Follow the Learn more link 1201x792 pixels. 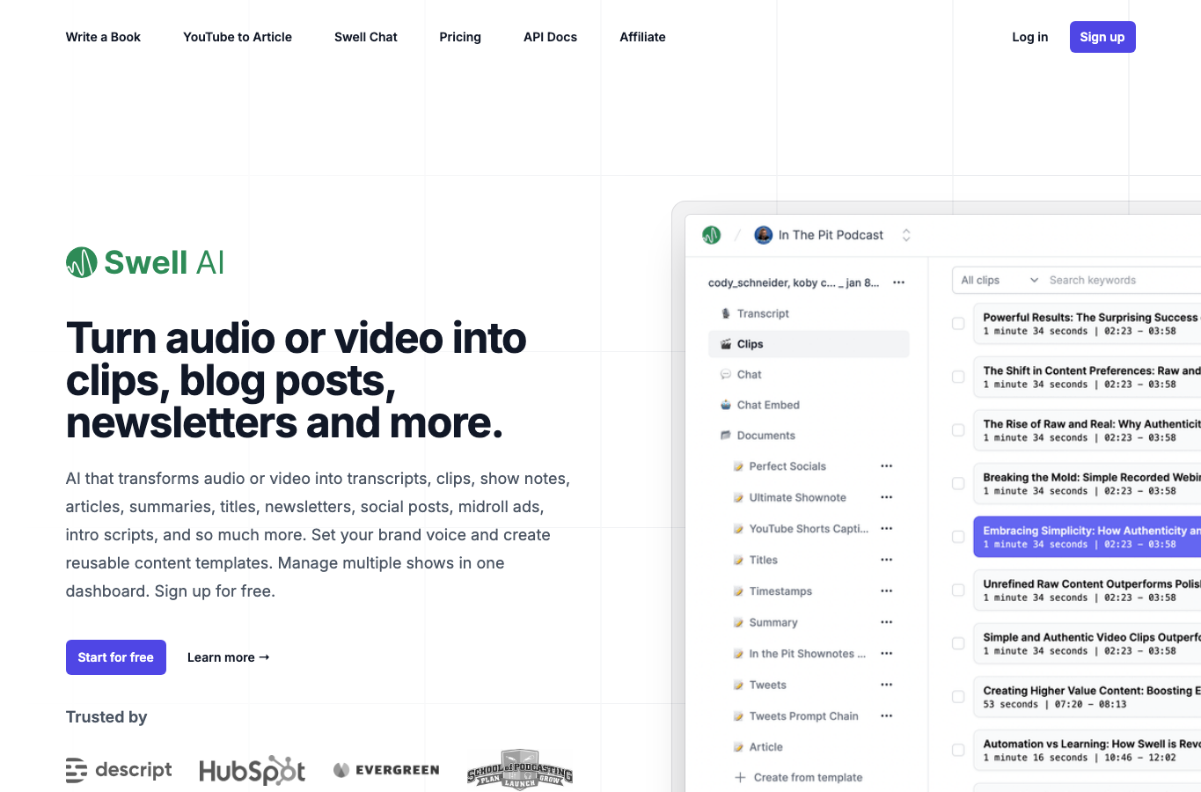pyautogui.click(x=229, y=657)
